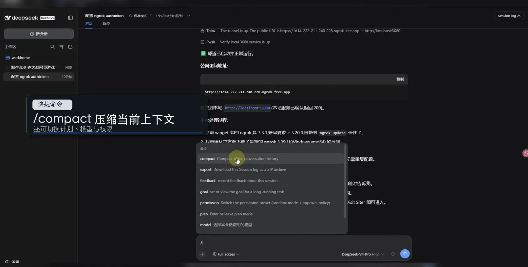528x267 pixels.
Task: Open the workhome workspace folder
Action: pos(39,58)
